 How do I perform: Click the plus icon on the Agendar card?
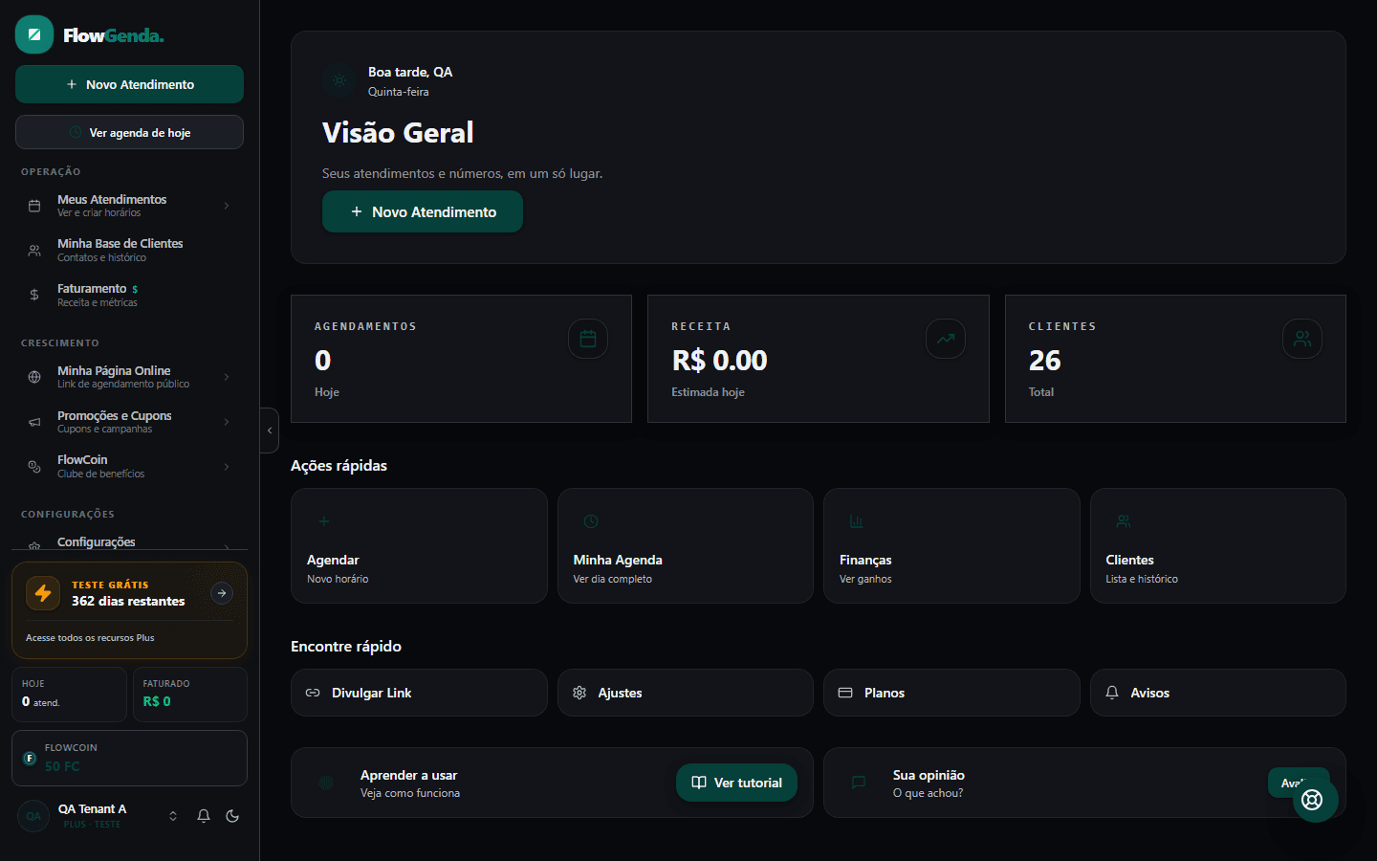tap(324, 521)
